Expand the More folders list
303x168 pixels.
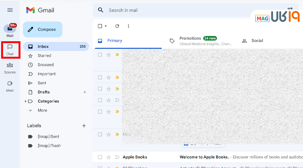click(31, 110)
